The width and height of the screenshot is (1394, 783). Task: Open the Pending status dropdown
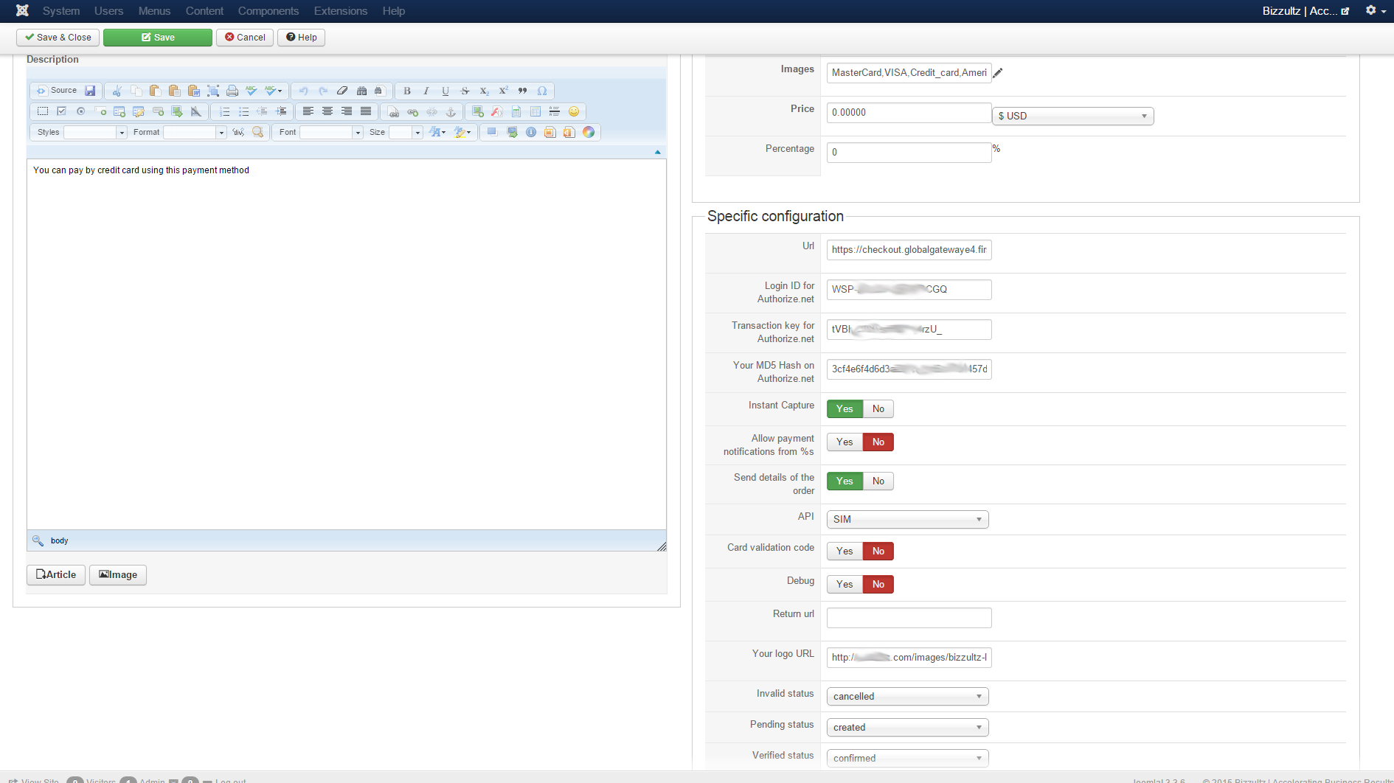(908, 728)
